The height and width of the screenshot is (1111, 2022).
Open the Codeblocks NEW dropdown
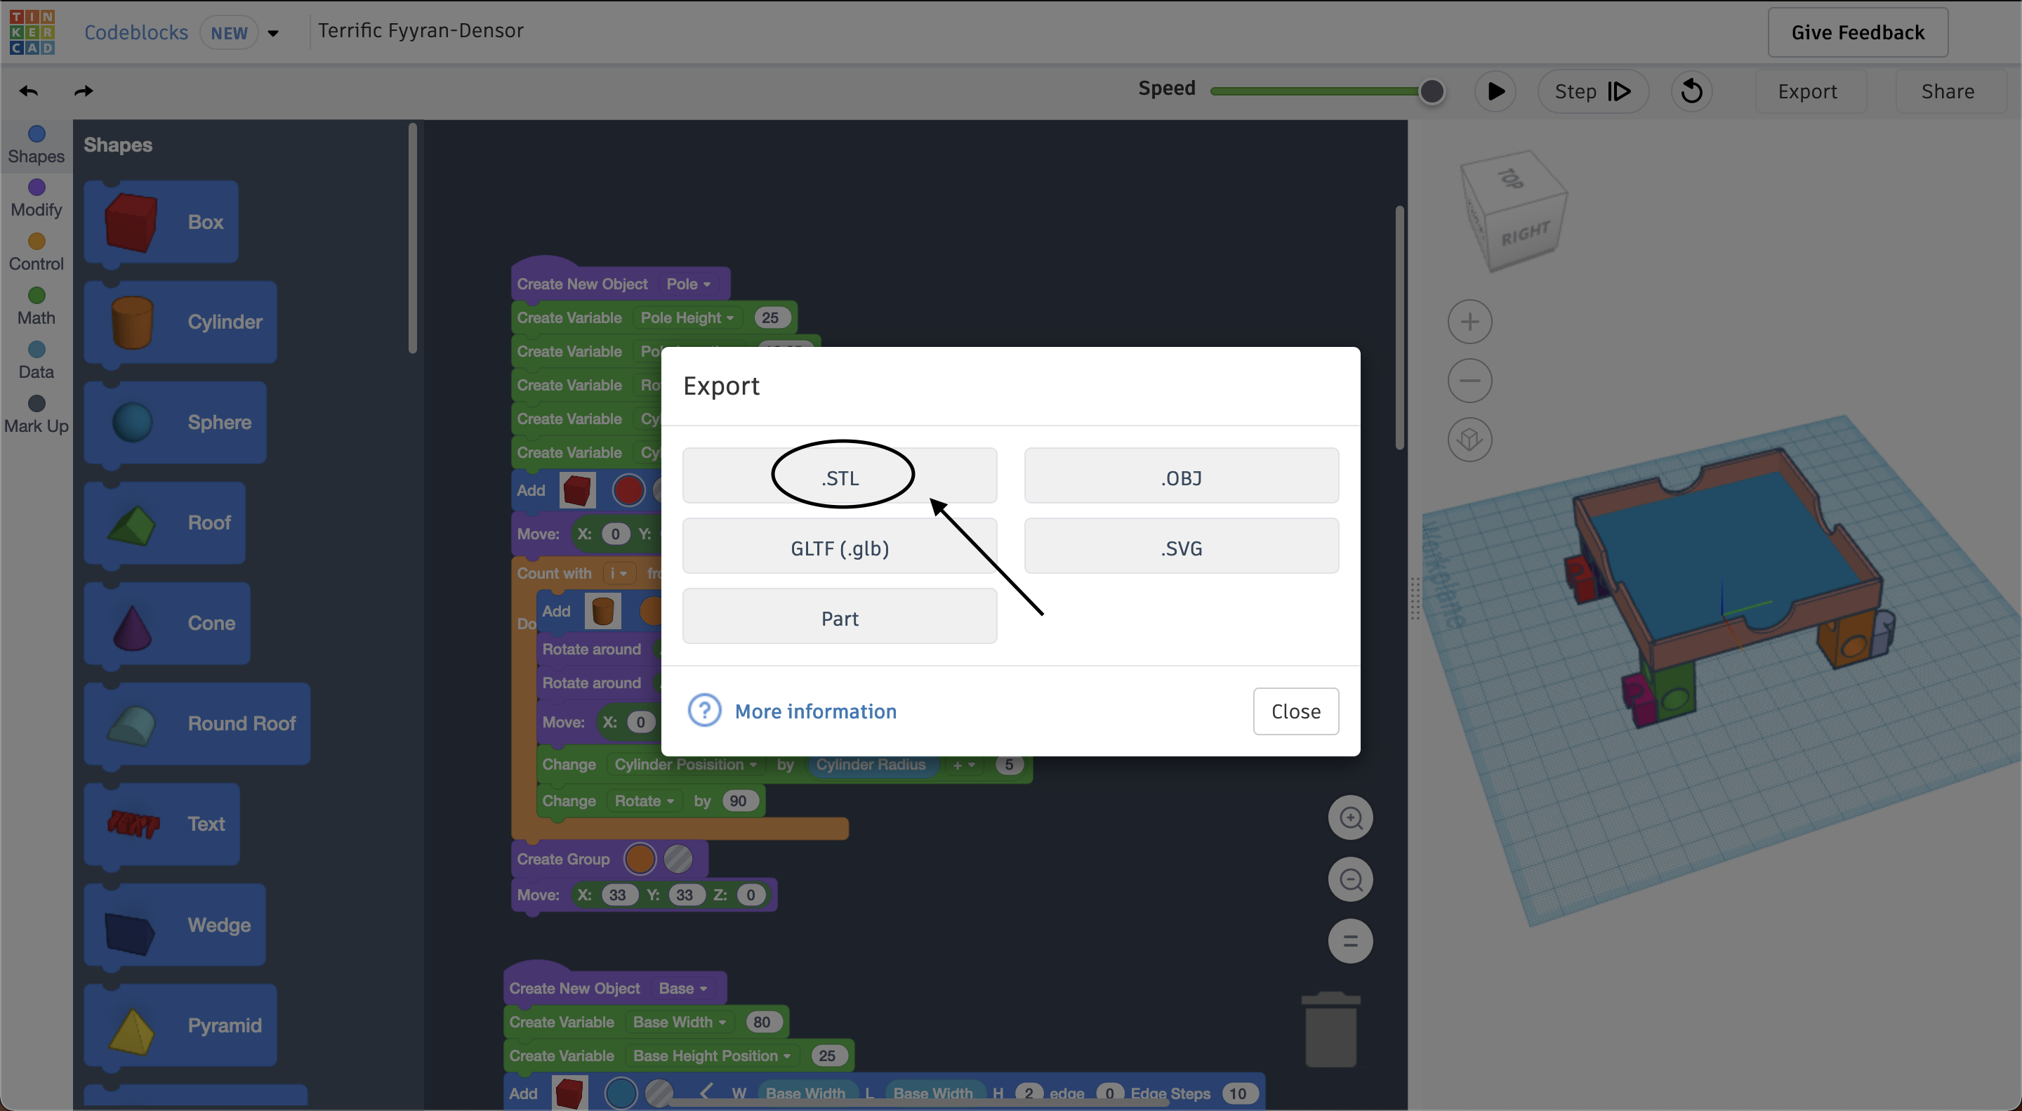click(272, 32)
